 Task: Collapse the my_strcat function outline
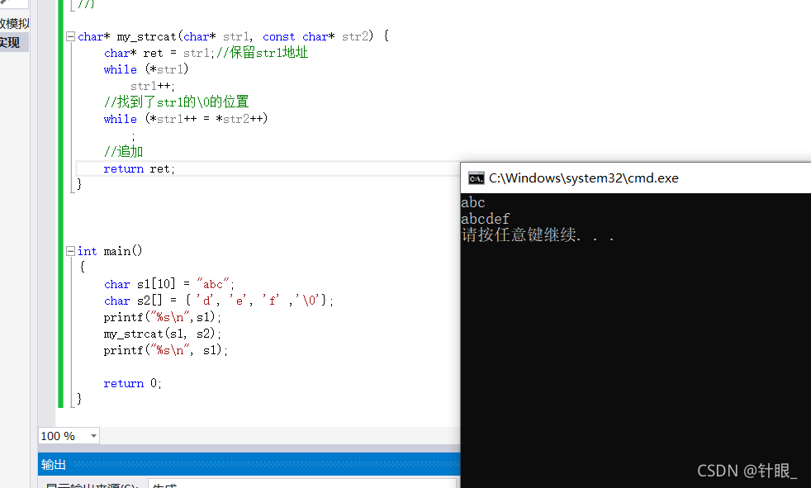[x=70, y=36]
